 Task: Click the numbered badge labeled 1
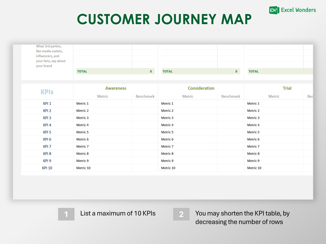[66, 213]
